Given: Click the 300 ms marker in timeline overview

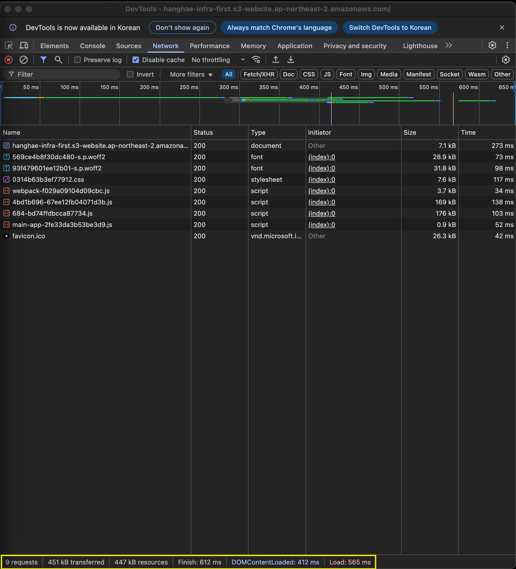Looking at the screenshot, I should coord(228,87).
